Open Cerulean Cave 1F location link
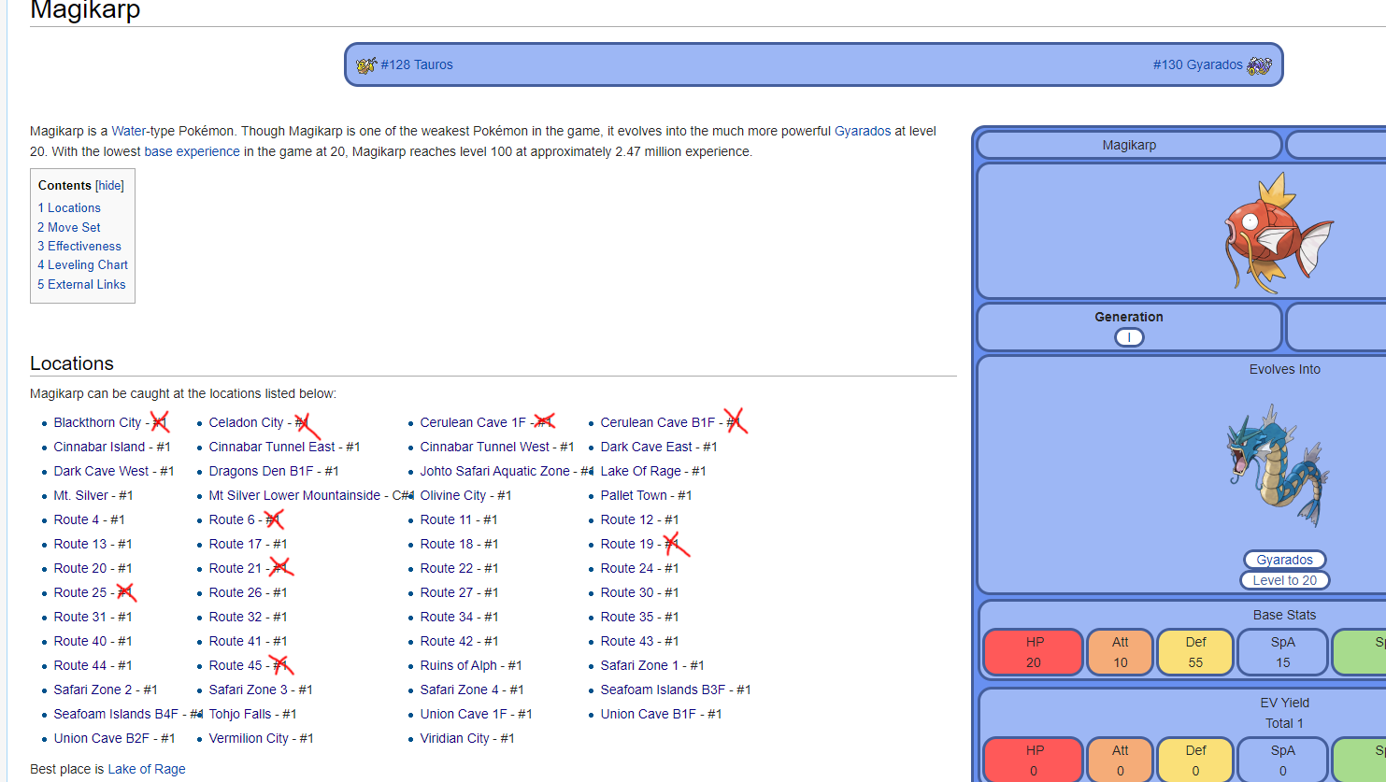This screenshot has width=1386, height=782. point(473,422)
